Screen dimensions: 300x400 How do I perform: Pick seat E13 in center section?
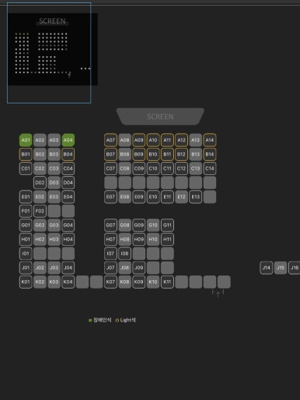pyautogui.click(x=196, y=197)
